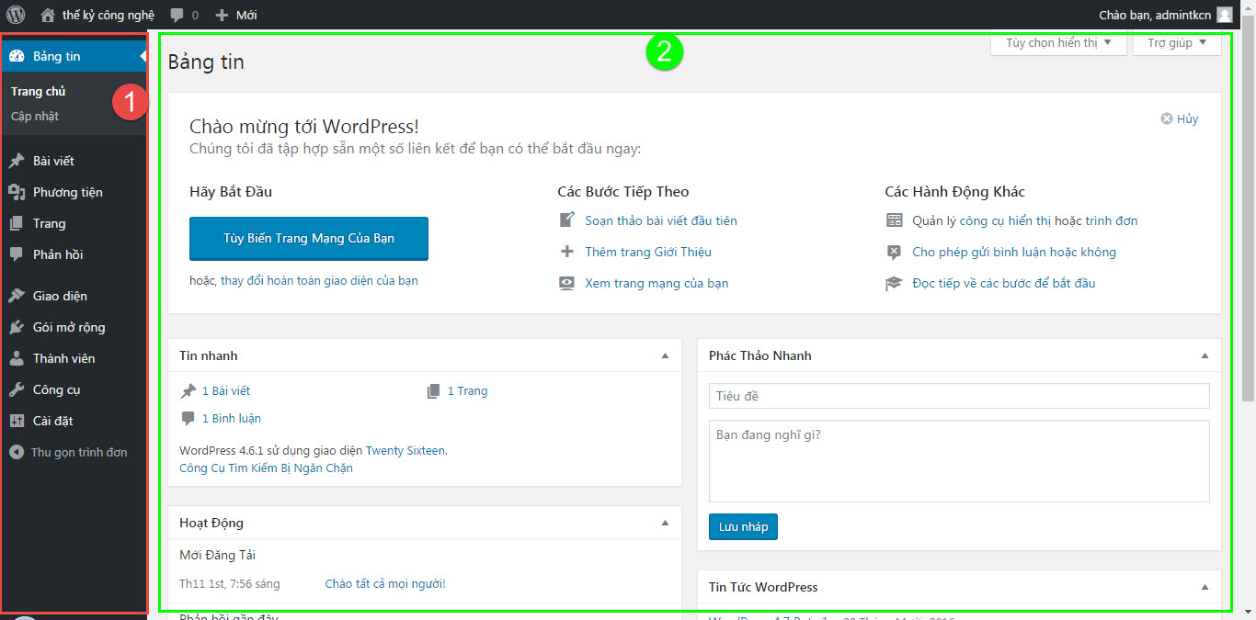Collapse the Tin nhanh panel
This screenshot has height=620, width=1256.
tap(664, 355)
